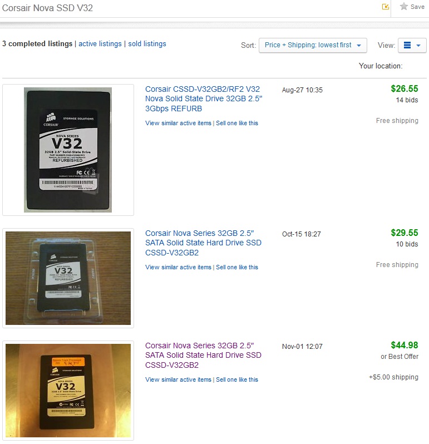Click the orange share arrow icon
The width and height of the screenshot is (429, 444).
tap(386, 7)
